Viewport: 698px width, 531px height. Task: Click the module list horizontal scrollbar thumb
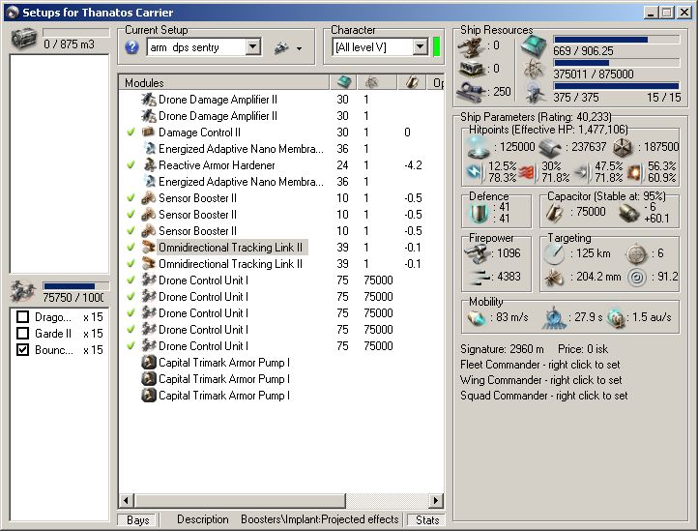point(241,500)
